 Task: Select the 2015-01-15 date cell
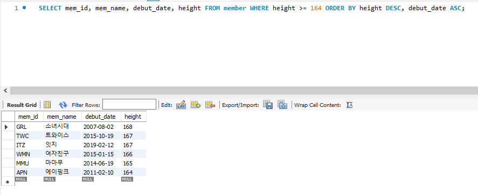(101, 154)
